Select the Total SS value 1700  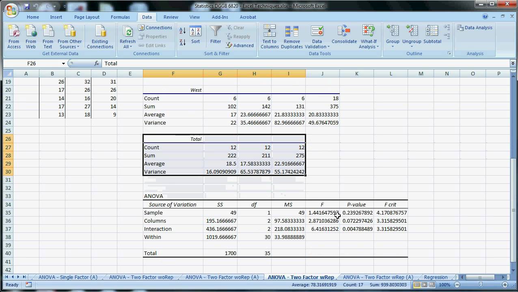220,253
